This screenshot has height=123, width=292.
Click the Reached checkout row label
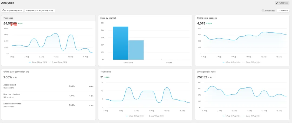[12, 94]
